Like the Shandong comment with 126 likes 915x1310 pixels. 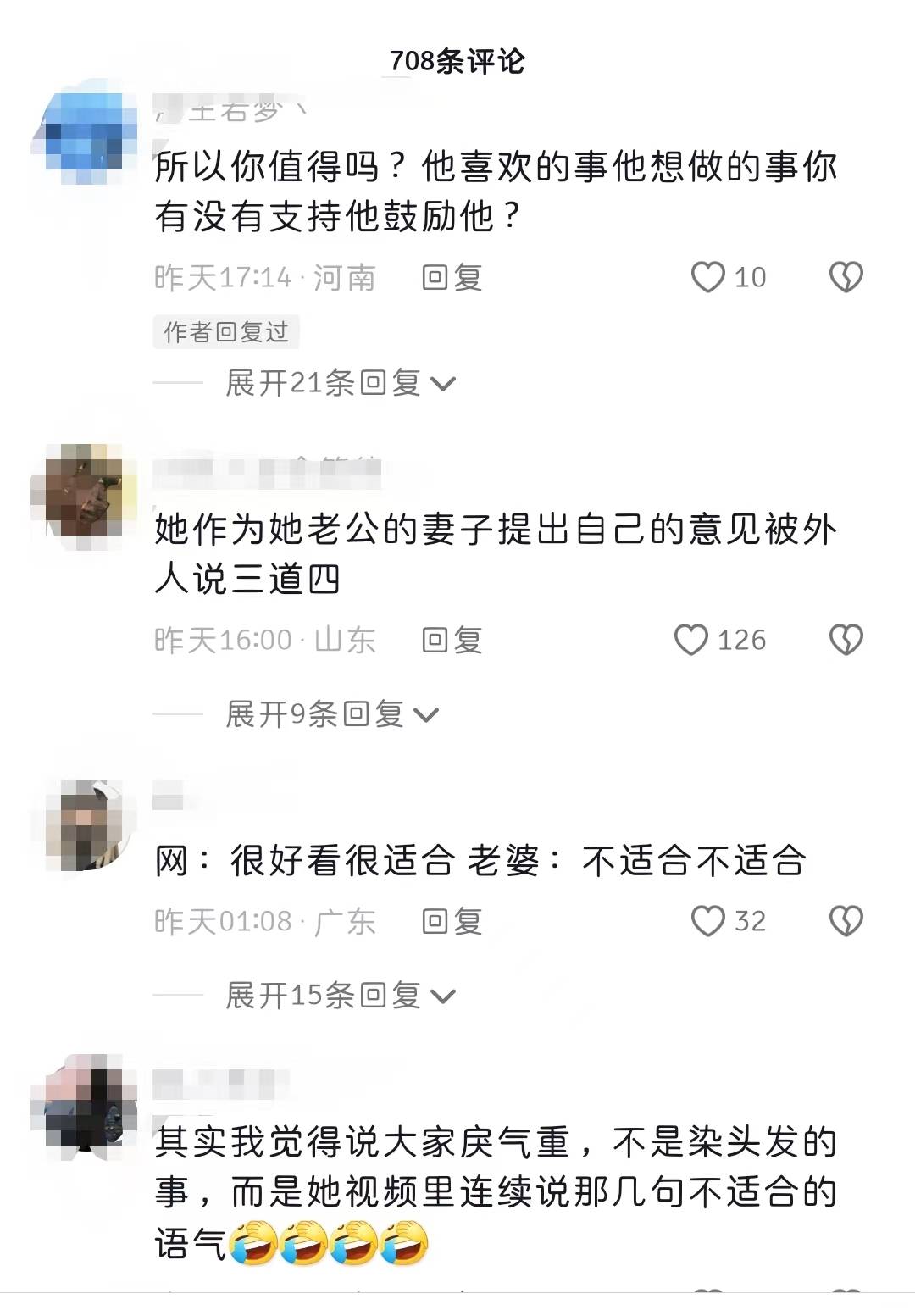691,640
